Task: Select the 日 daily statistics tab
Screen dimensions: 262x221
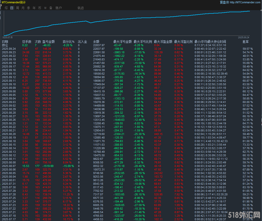Action: pyautogui.click(x=12, y=8)
